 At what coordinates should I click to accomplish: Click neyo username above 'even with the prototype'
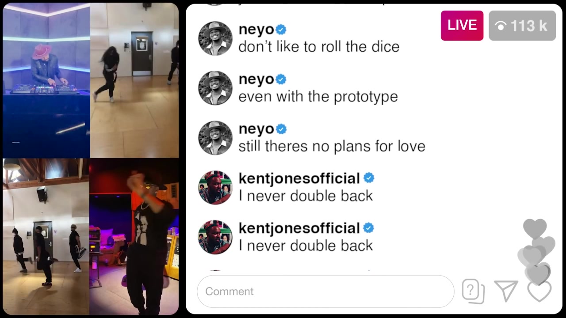[256, 79]
